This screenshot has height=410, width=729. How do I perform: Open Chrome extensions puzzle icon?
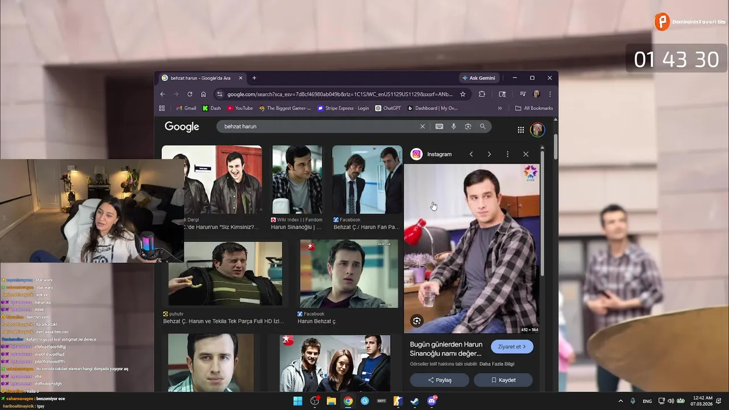click(x=482, y=94)
